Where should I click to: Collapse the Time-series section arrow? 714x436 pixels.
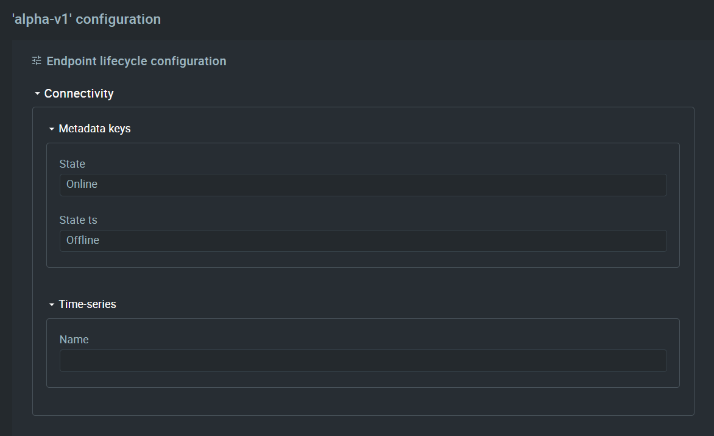pyautogui.click(x=51, y=304)
